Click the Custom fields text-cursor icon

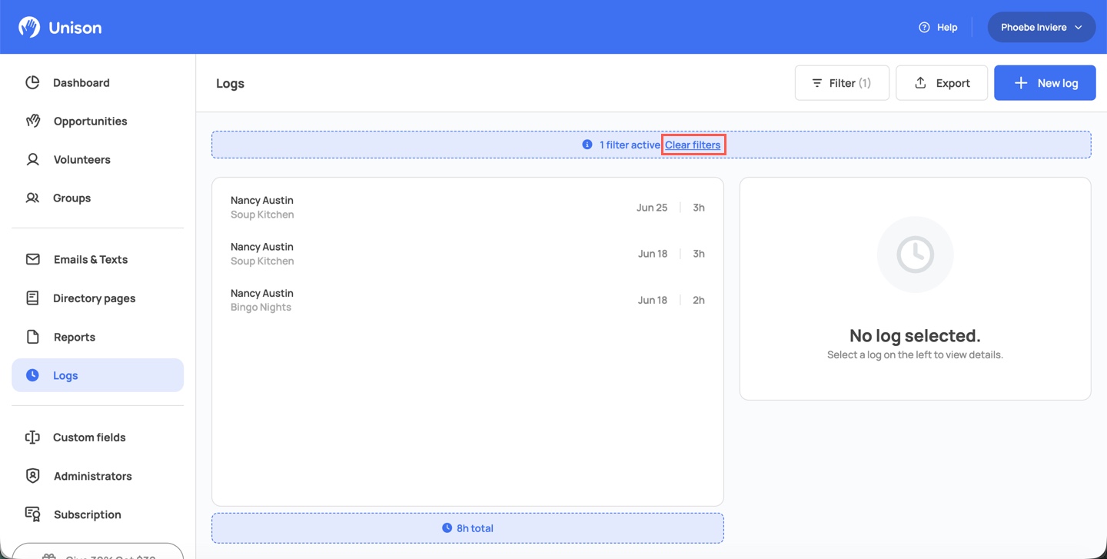[x=32, y=437]
